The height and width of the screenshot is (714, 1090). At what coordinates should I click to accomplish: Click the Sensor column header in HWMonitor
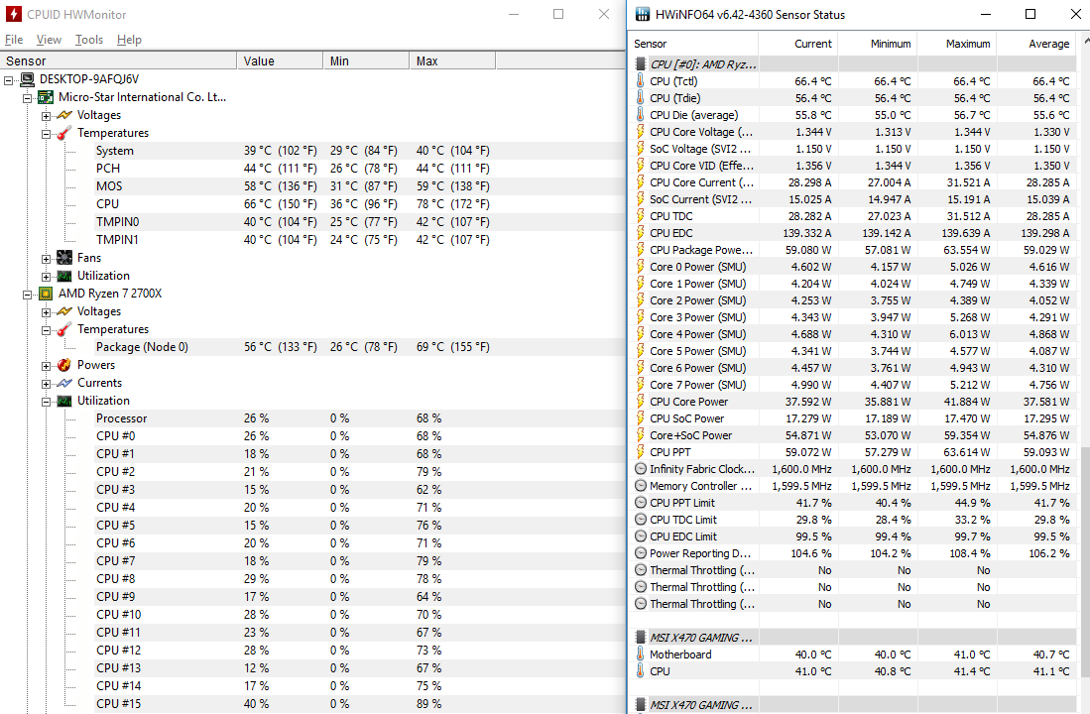[x=118, y=61]
